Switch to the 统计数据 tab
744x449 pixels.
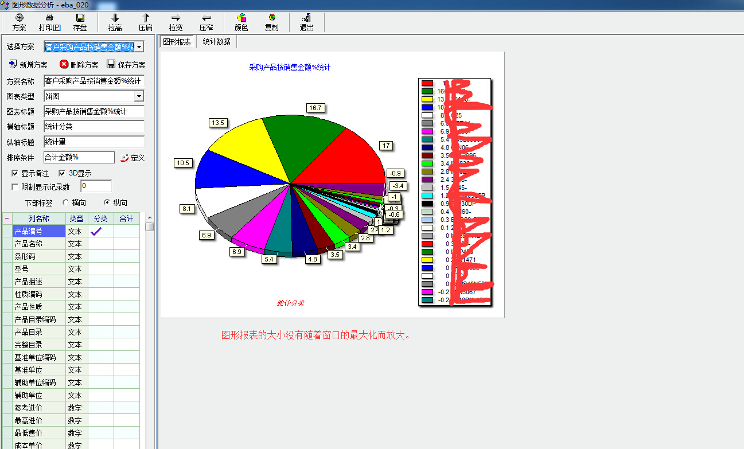pos(216,42)
